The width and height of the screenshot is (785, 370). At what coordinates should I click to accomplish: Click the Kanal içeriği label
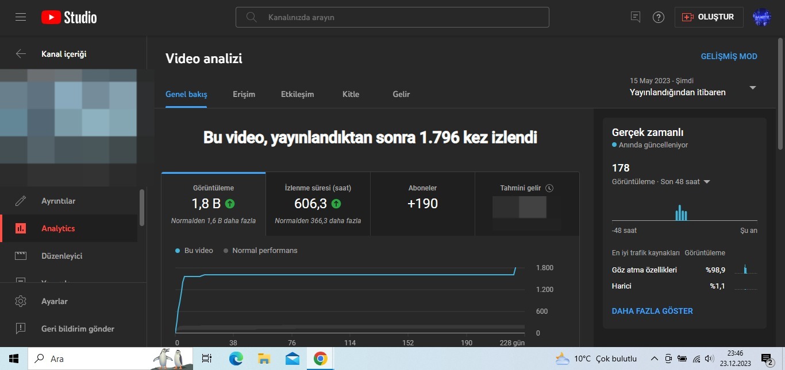pos(64,54)
